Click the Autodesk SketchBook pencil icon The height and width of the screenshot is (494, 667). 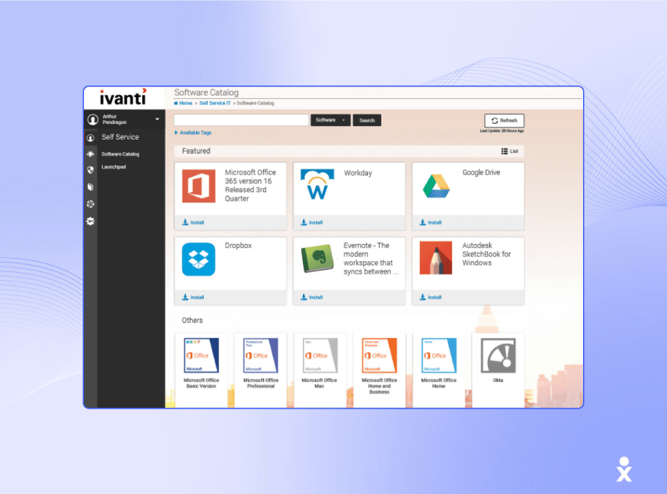437,259
